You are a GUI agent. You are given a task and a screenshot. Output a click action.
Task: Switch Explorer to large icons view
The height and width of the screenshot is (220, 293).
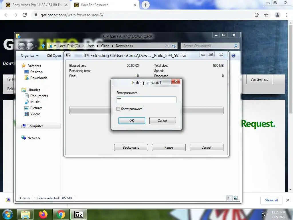(x=236, y=198)
